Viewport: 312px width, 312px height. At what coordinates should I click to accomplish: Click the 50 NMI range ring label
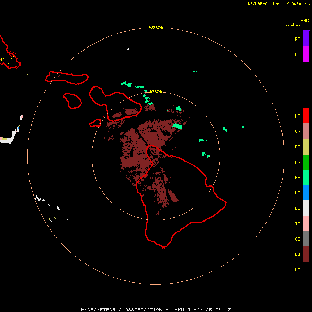coord(156,92)
